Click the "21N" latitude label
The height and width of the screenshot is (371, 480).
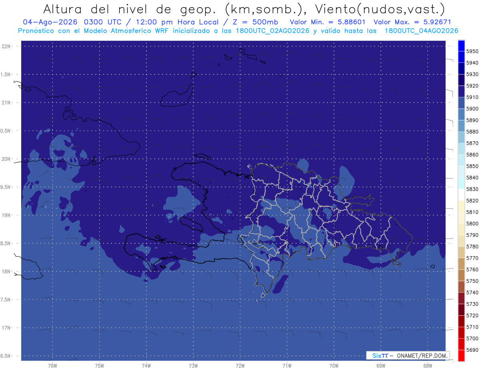(x=7, y=102)
